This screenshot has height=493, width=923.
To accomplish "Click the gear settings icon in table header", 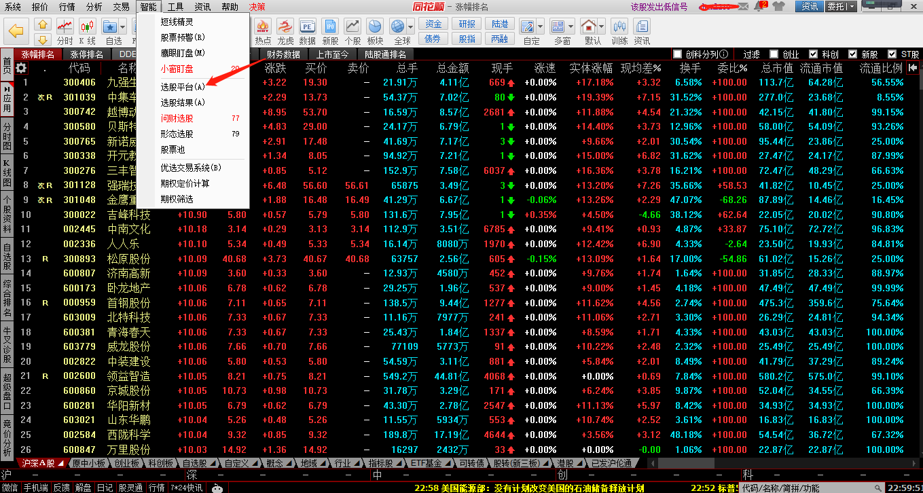I will [x=21, y=68].
